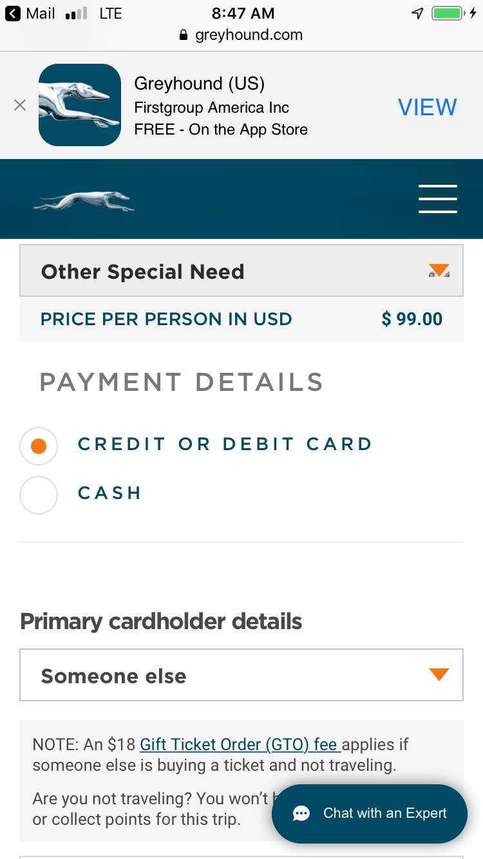Dismiss the App Store smart banner
Screen dimensions: 483x859
(20, 105)
